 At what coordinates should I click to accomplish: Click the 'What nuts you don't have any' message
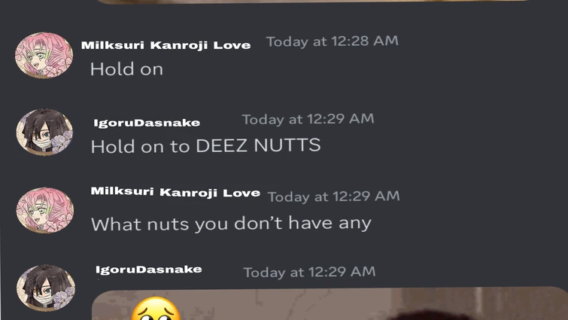pos(231,224)
